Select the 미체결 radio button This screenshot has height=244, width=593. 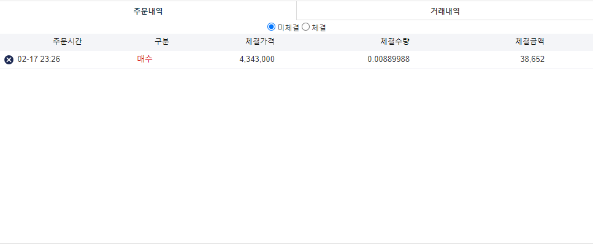[271, 27]
